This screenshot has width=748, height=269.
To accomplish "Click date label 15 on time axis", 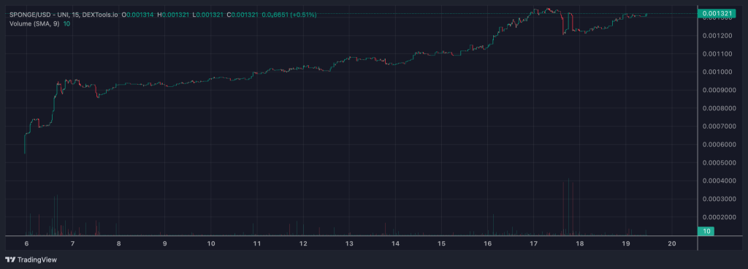I will 441,243.
